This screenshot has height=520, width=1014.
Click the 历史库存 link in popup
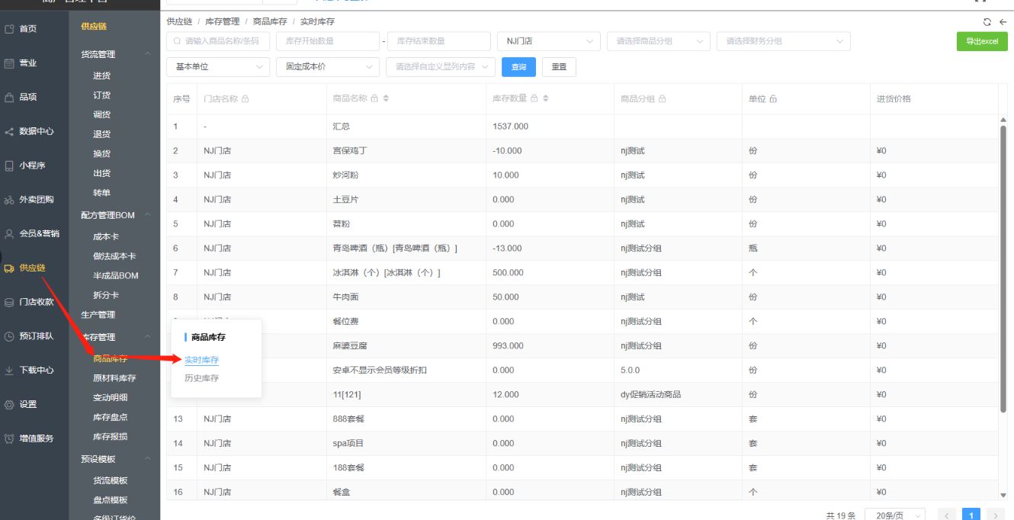[201, 378]
